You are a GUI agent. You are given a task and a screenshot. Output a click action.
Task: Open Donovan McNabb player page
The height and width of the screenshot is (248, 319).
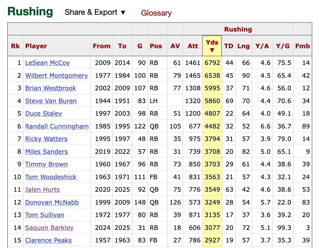(52, 202)
